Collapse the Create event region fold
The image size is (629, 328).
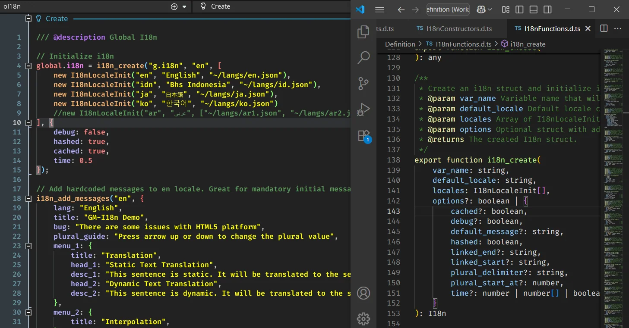point(28,19)
